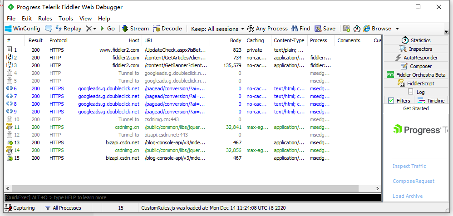The height and width of the screenshot is (216, 453).
Task: Expand the Browse dropdown arrow
Action: (x=397, y=29)
